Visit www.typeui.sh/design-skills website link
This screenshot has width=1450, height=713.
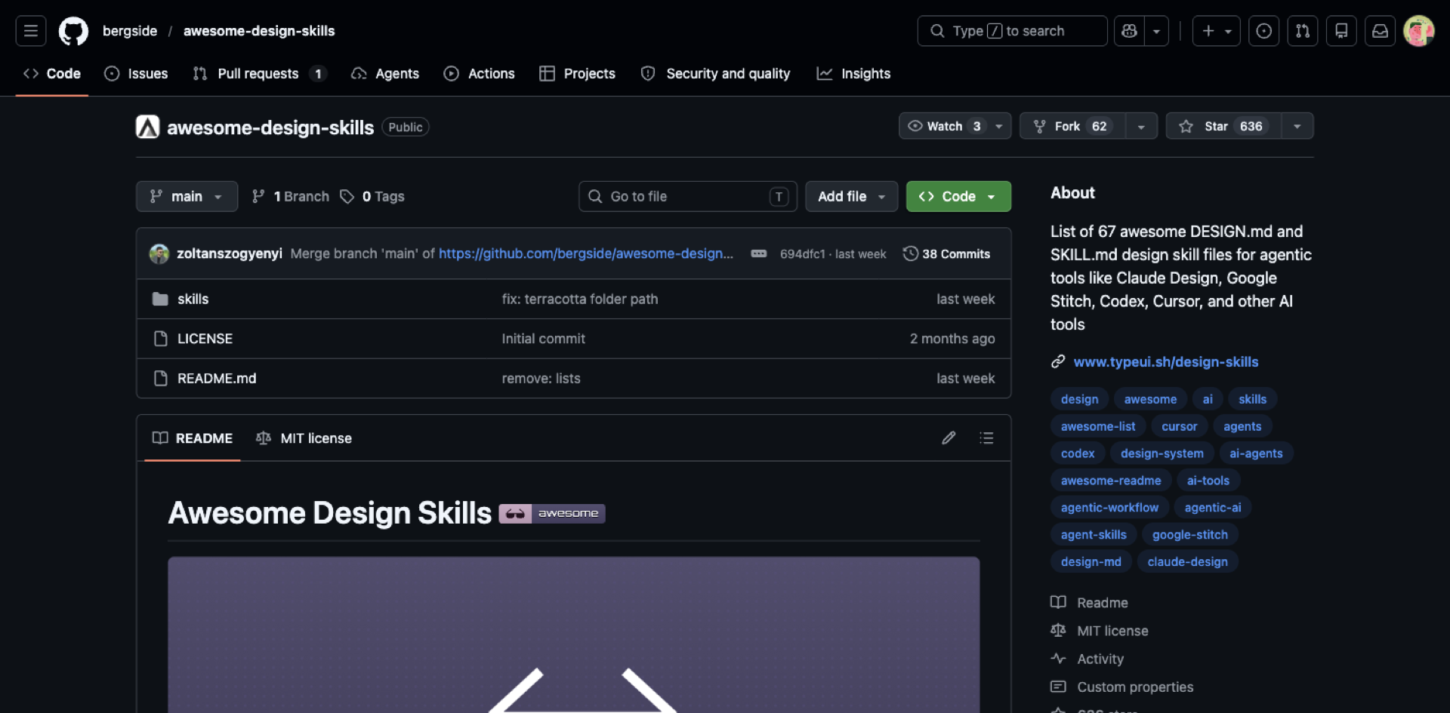point(1166,361)
